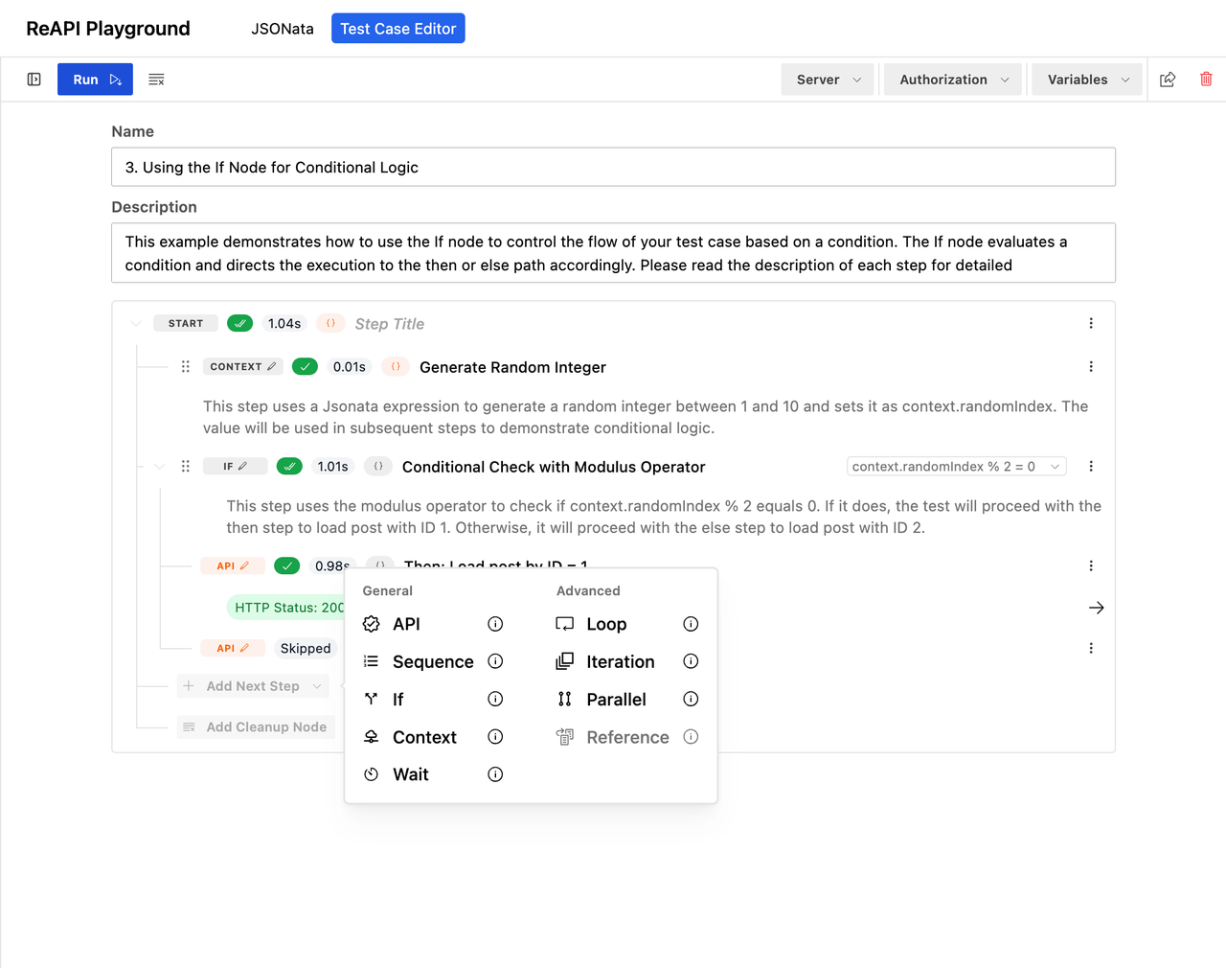Switch to Test Case Editor tab
The height and width of the screenshot is (968, 1226).
398,29
